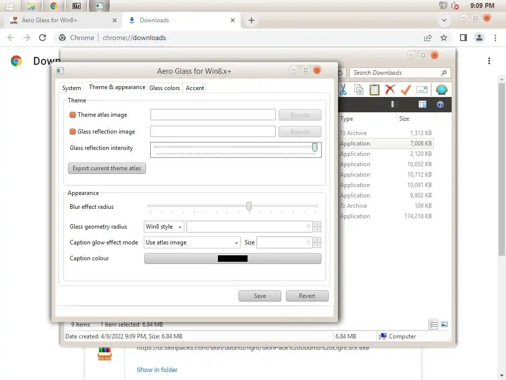Click the Chrome profile avatar icon
The height and width of the screenshot is (380, 506).
(479, 38)
